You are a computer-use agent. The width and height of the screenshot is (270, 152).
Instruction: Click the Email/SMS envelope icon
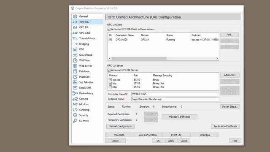tap(75, 88)
